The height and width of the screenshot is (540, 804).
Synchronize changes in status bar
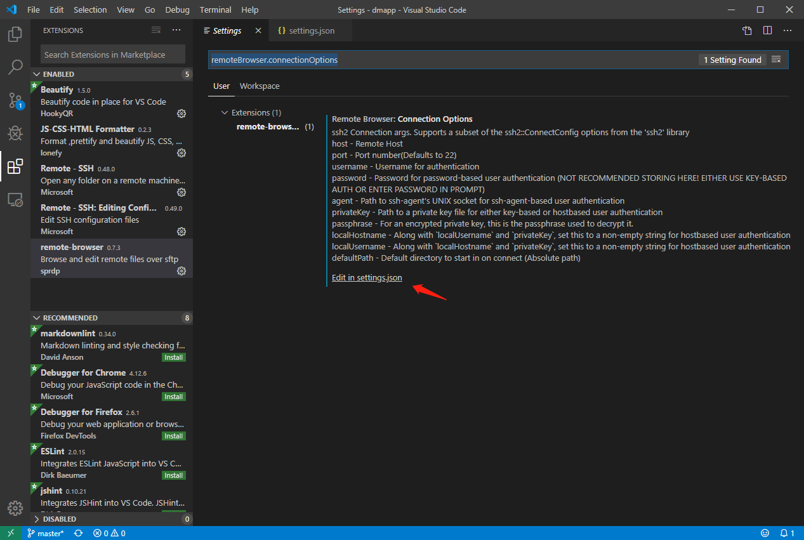pos(78,533)
